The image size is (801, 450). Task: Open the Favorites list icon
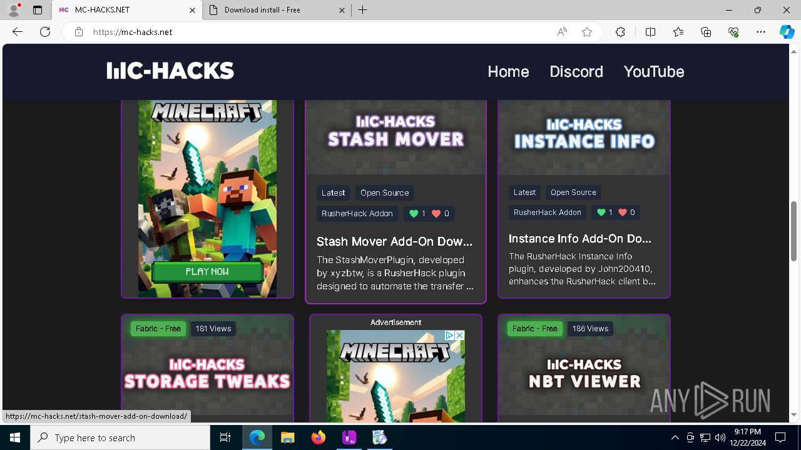(678, 32)
